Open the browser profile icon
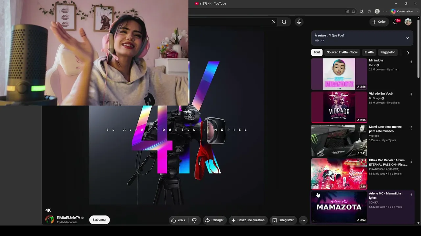This screenshot has height=236, width=421. tap(377, 11)
